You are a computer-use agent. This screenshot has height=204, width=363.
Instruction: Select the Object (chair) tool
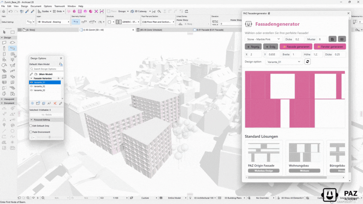coord(4,60)
